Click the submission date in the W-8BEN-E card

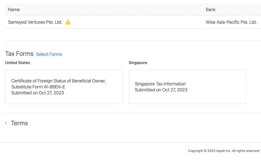pyautogui.click(x=38, y=93)
